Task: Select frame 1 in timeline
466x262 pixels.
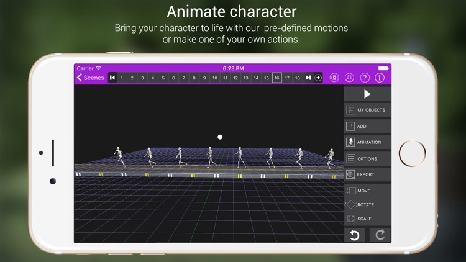Action: coord(122,78)
